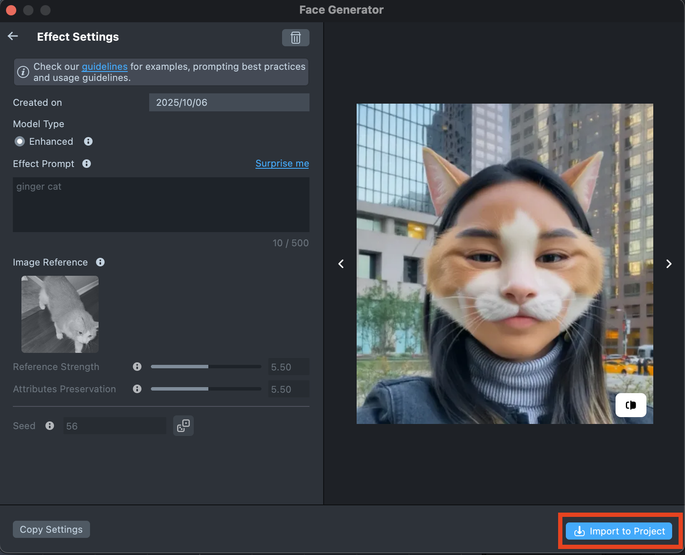Click the Reference Strength slider

click(206, 367)
